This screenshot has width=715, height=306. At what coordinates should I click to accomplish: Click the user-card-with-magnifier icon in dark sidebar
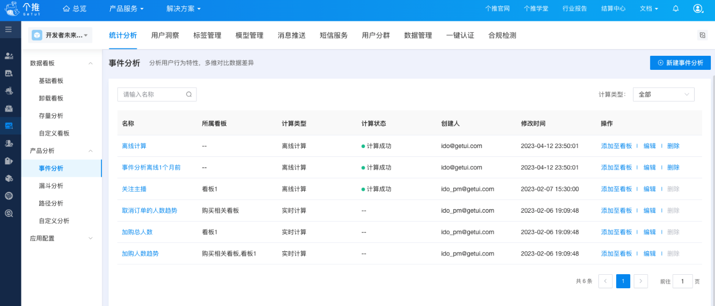click(x=9, y=74)
